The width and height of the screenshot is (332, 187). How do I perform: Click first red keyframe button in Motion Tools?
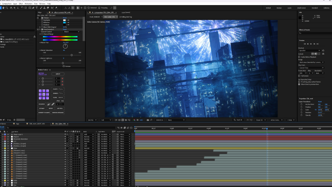(62, 78)
